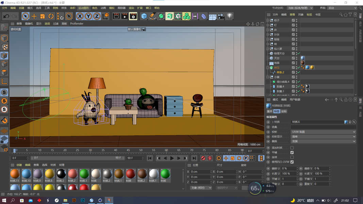Image resolution: width=363 pixels, height=204 pixels.
Task: Open File Explorer from taskbar
Action: (x=65, y=200)
